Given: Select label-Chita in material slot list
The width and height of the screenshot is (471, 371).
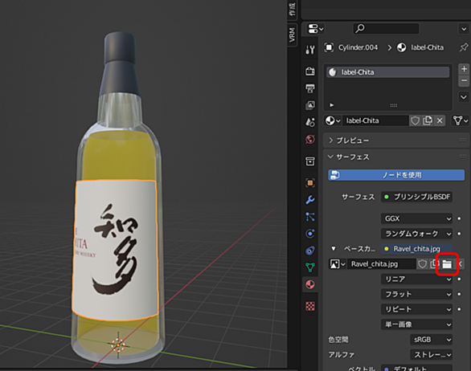Looking at the screenshot, I should 387,72.
